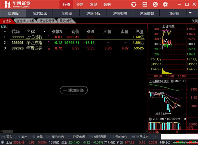Click the plus icon to add toolbar shortcut

155,137
